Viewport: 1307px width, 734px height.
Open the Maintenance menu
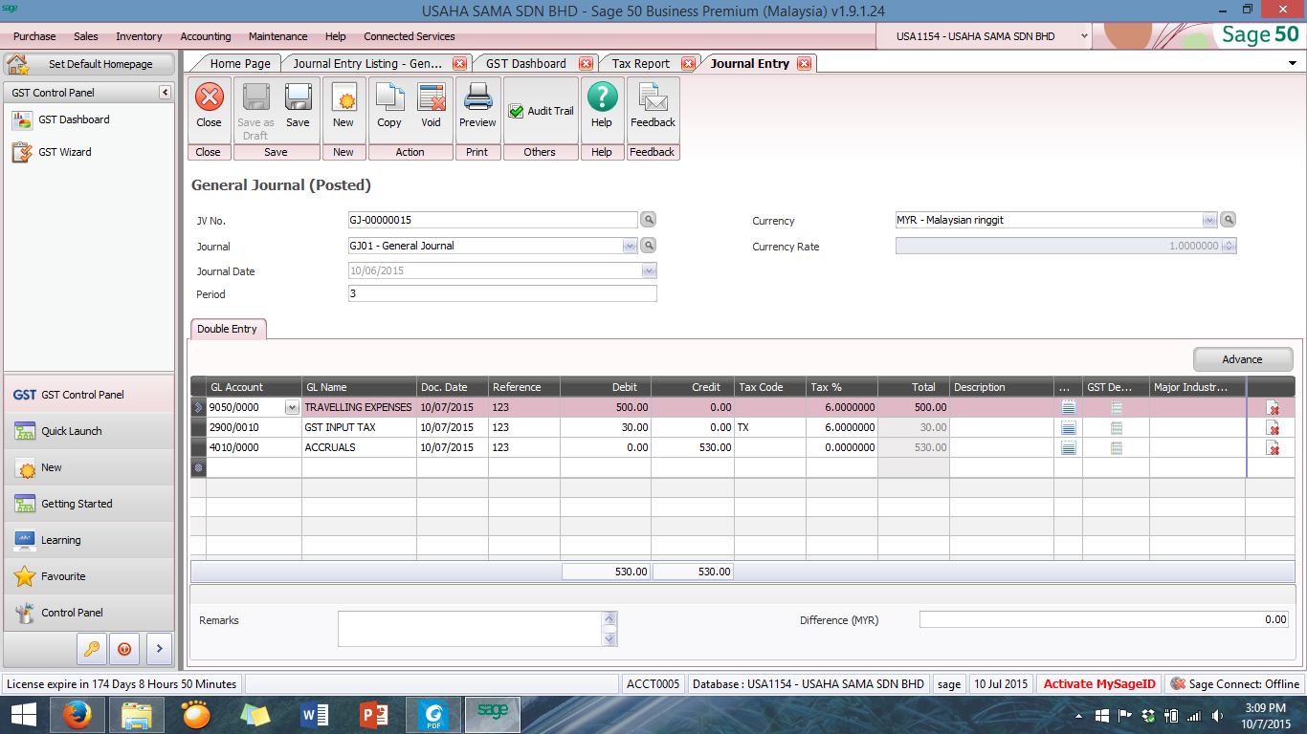tap(278, 36)
